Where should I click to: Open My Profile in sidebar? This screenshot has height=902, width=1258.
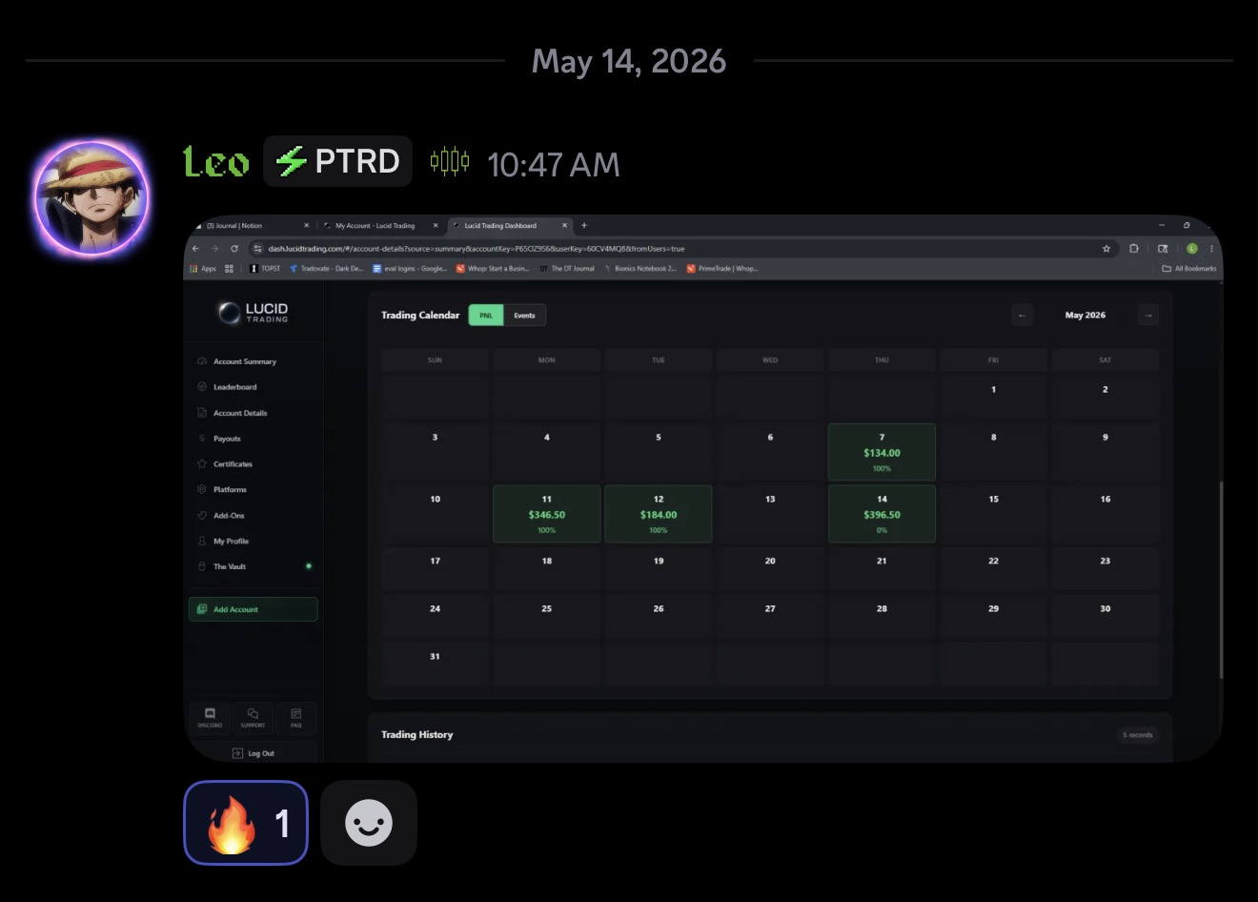(231, 541)
